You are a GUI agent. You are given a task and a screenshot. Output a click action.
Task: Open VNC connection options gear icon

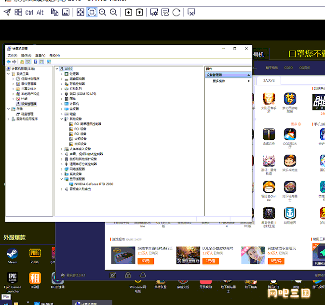[x=154, y=12]
